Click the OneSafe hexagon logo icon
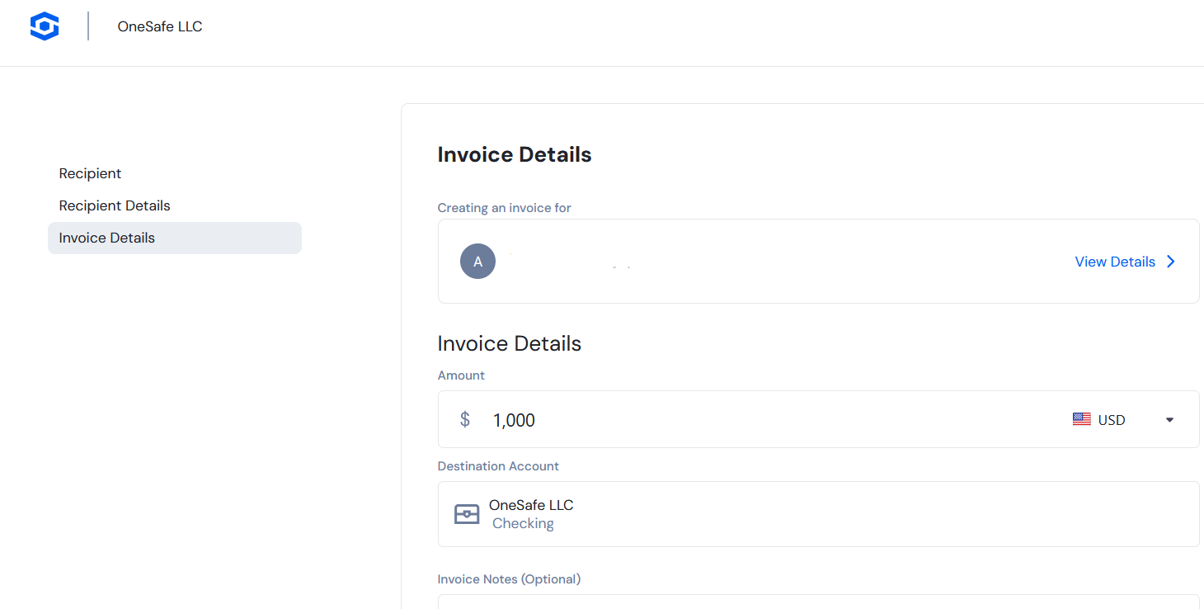 tap(45, 26)
